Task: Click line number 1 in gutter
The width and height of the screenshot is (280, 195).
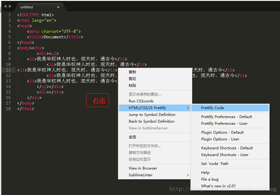Action: coord(9,15)
